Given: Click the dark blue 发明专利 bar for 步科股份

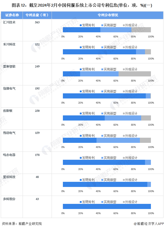Looking at the screenshot, I should coord(107,206).
